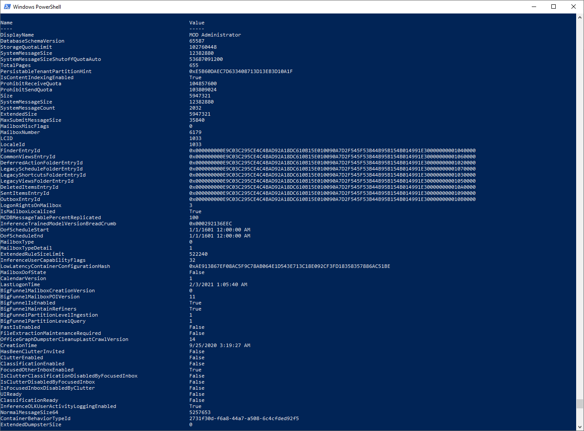Click the True value beside BigFunnelIsEnabled
The height and width of the screenshot is (431, 584).
click(195, 302)
